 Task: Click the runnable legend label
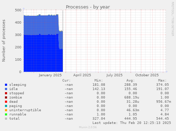tap(18, 114)
